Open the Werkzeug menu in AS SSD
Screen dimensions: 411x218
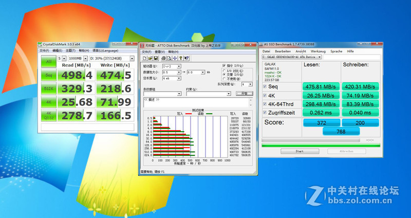[318, 51]
